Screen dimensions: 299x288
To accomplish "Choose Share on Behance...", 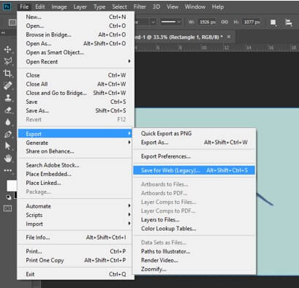I will [x=76, y=151].
